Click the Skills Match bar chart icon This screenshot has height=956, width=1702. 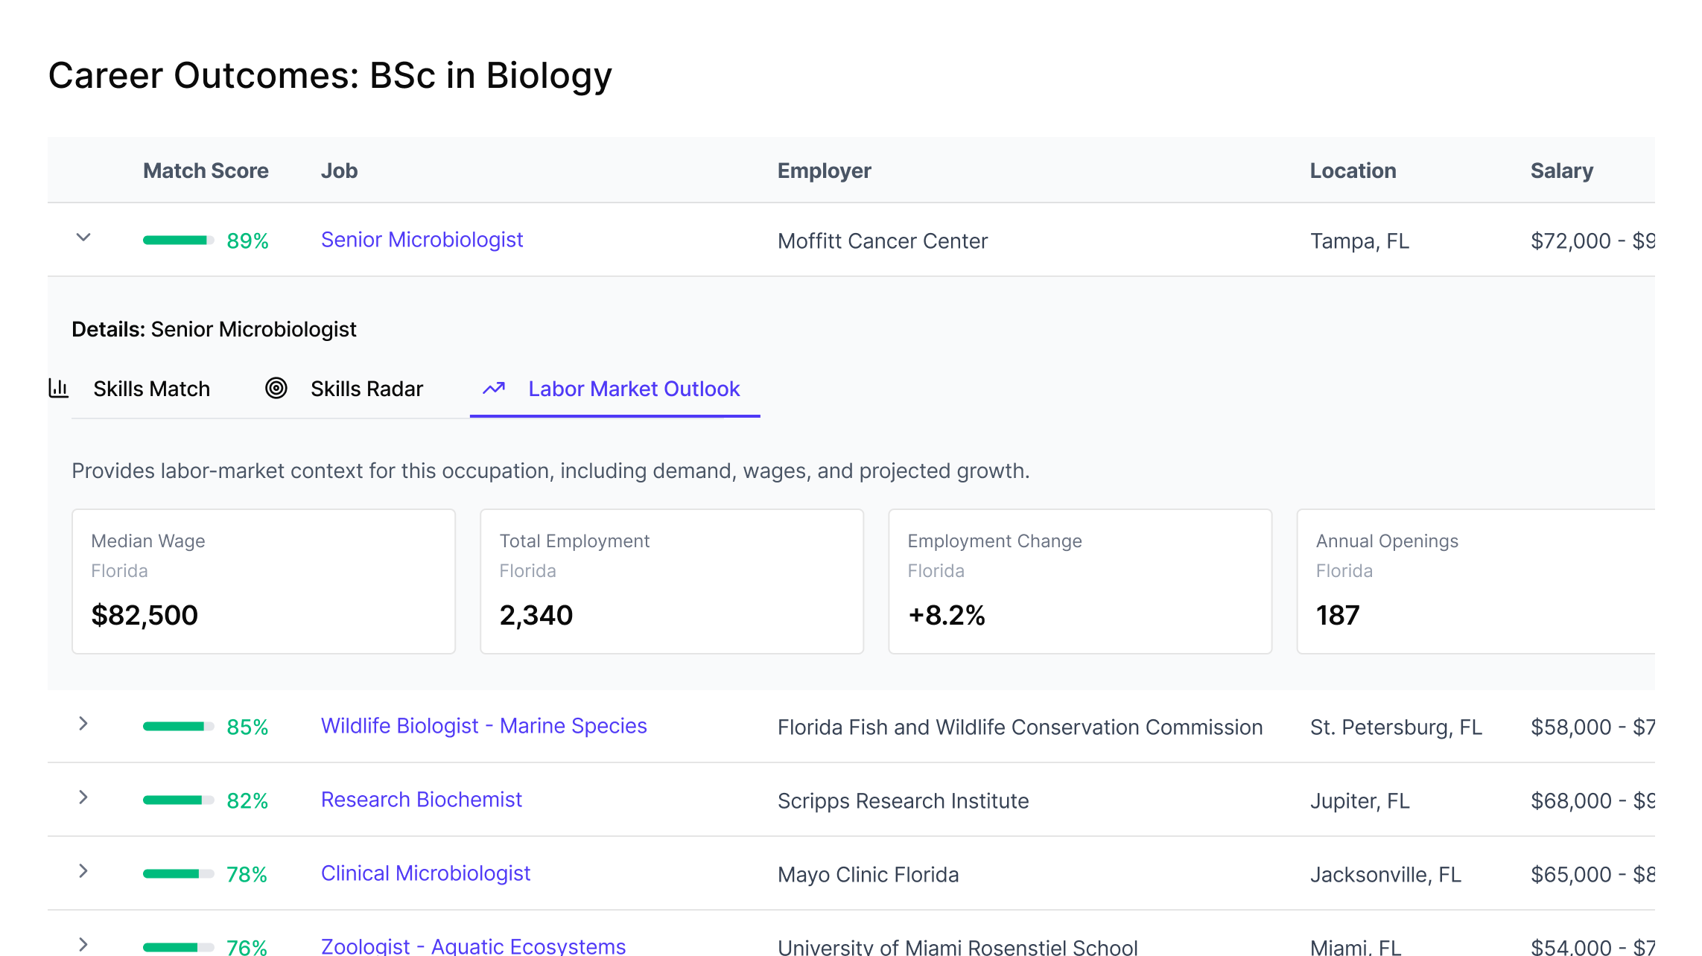click(x=59, y=389)
